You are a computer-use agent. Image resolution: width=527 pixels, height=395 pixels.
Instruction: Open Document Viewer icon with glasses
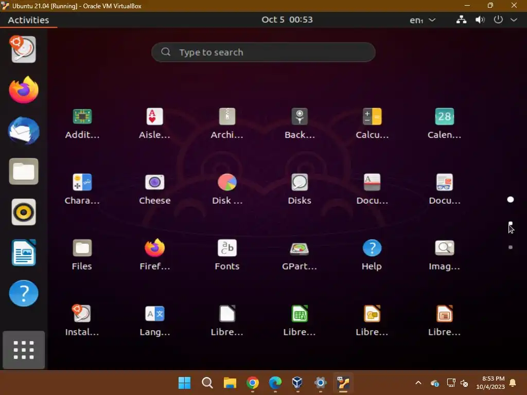coord(444,189)
